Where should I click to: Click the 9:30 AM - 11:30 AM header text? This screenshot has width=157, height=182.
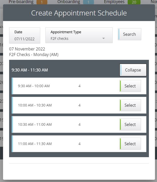pos(30,70)
